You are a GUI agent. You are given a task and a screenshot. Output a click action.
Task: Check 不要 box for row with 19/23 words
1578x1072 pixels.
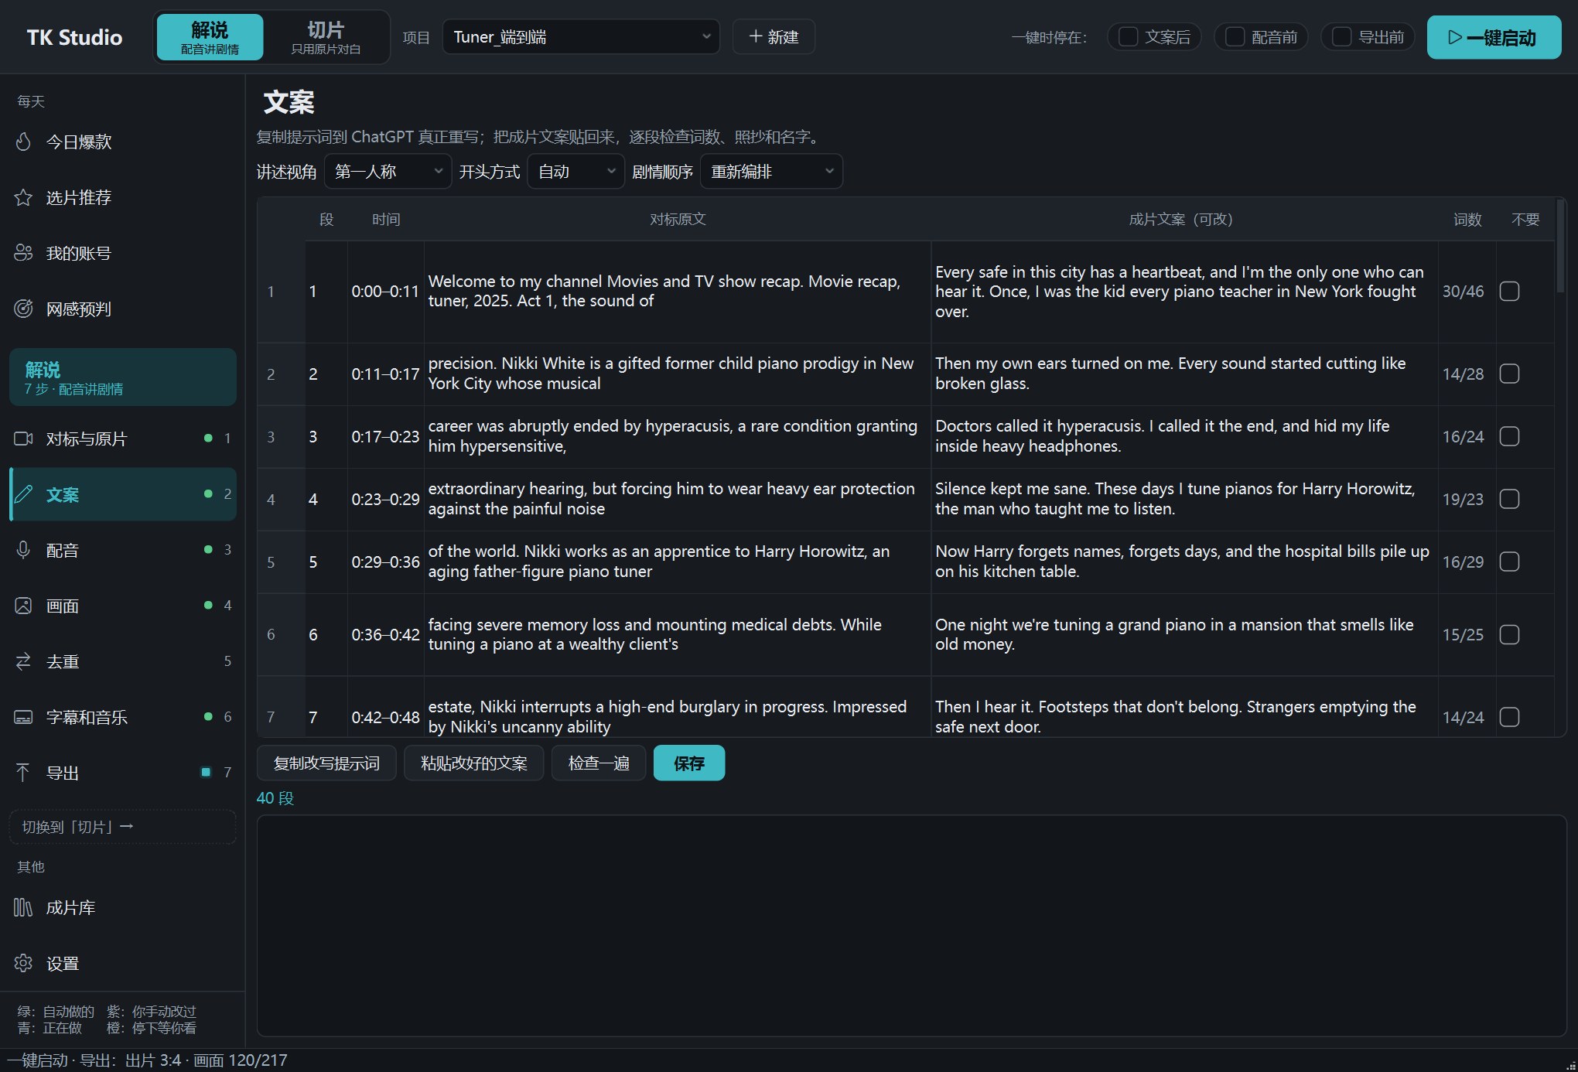click(1509, 499)
